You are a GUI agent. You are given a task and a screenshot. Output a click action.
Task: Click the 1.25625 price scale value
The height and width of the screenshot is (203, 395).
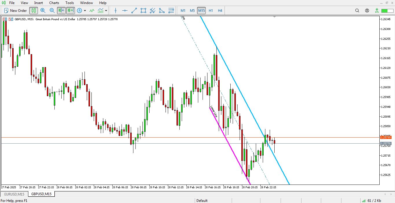point(386,175)
